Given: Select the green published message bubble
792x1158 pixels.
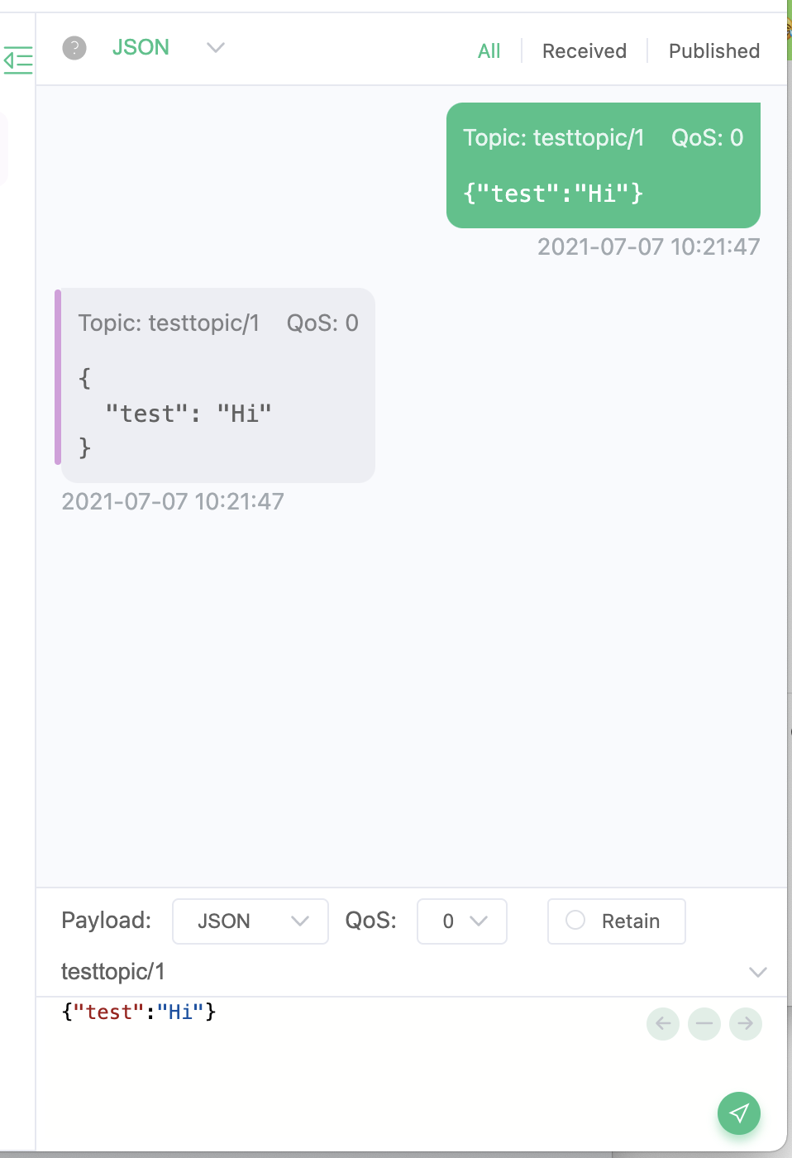Looking at the screenshot, I should click(x=603, y=165).
